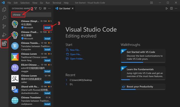This screenshot has height=107, width=180.
Task: Open the Source Control view
Action: (4, 26)
